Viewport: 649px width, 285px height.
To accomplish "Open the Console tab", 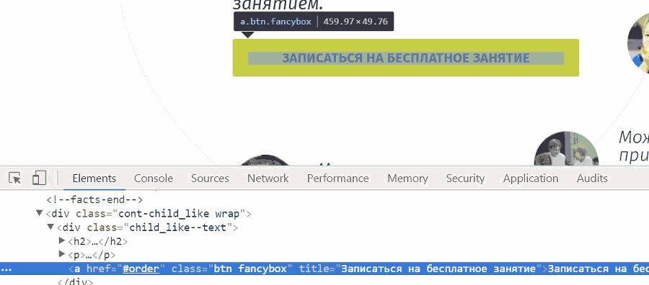I will (153, 178).
